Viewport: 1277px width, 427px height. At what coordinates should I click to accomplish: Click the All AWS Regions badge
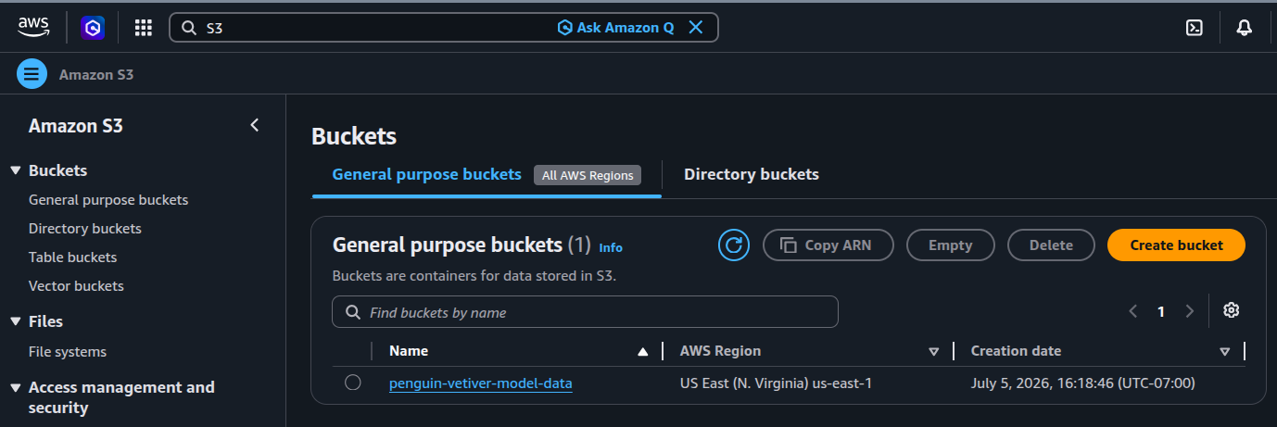(588, 175)
